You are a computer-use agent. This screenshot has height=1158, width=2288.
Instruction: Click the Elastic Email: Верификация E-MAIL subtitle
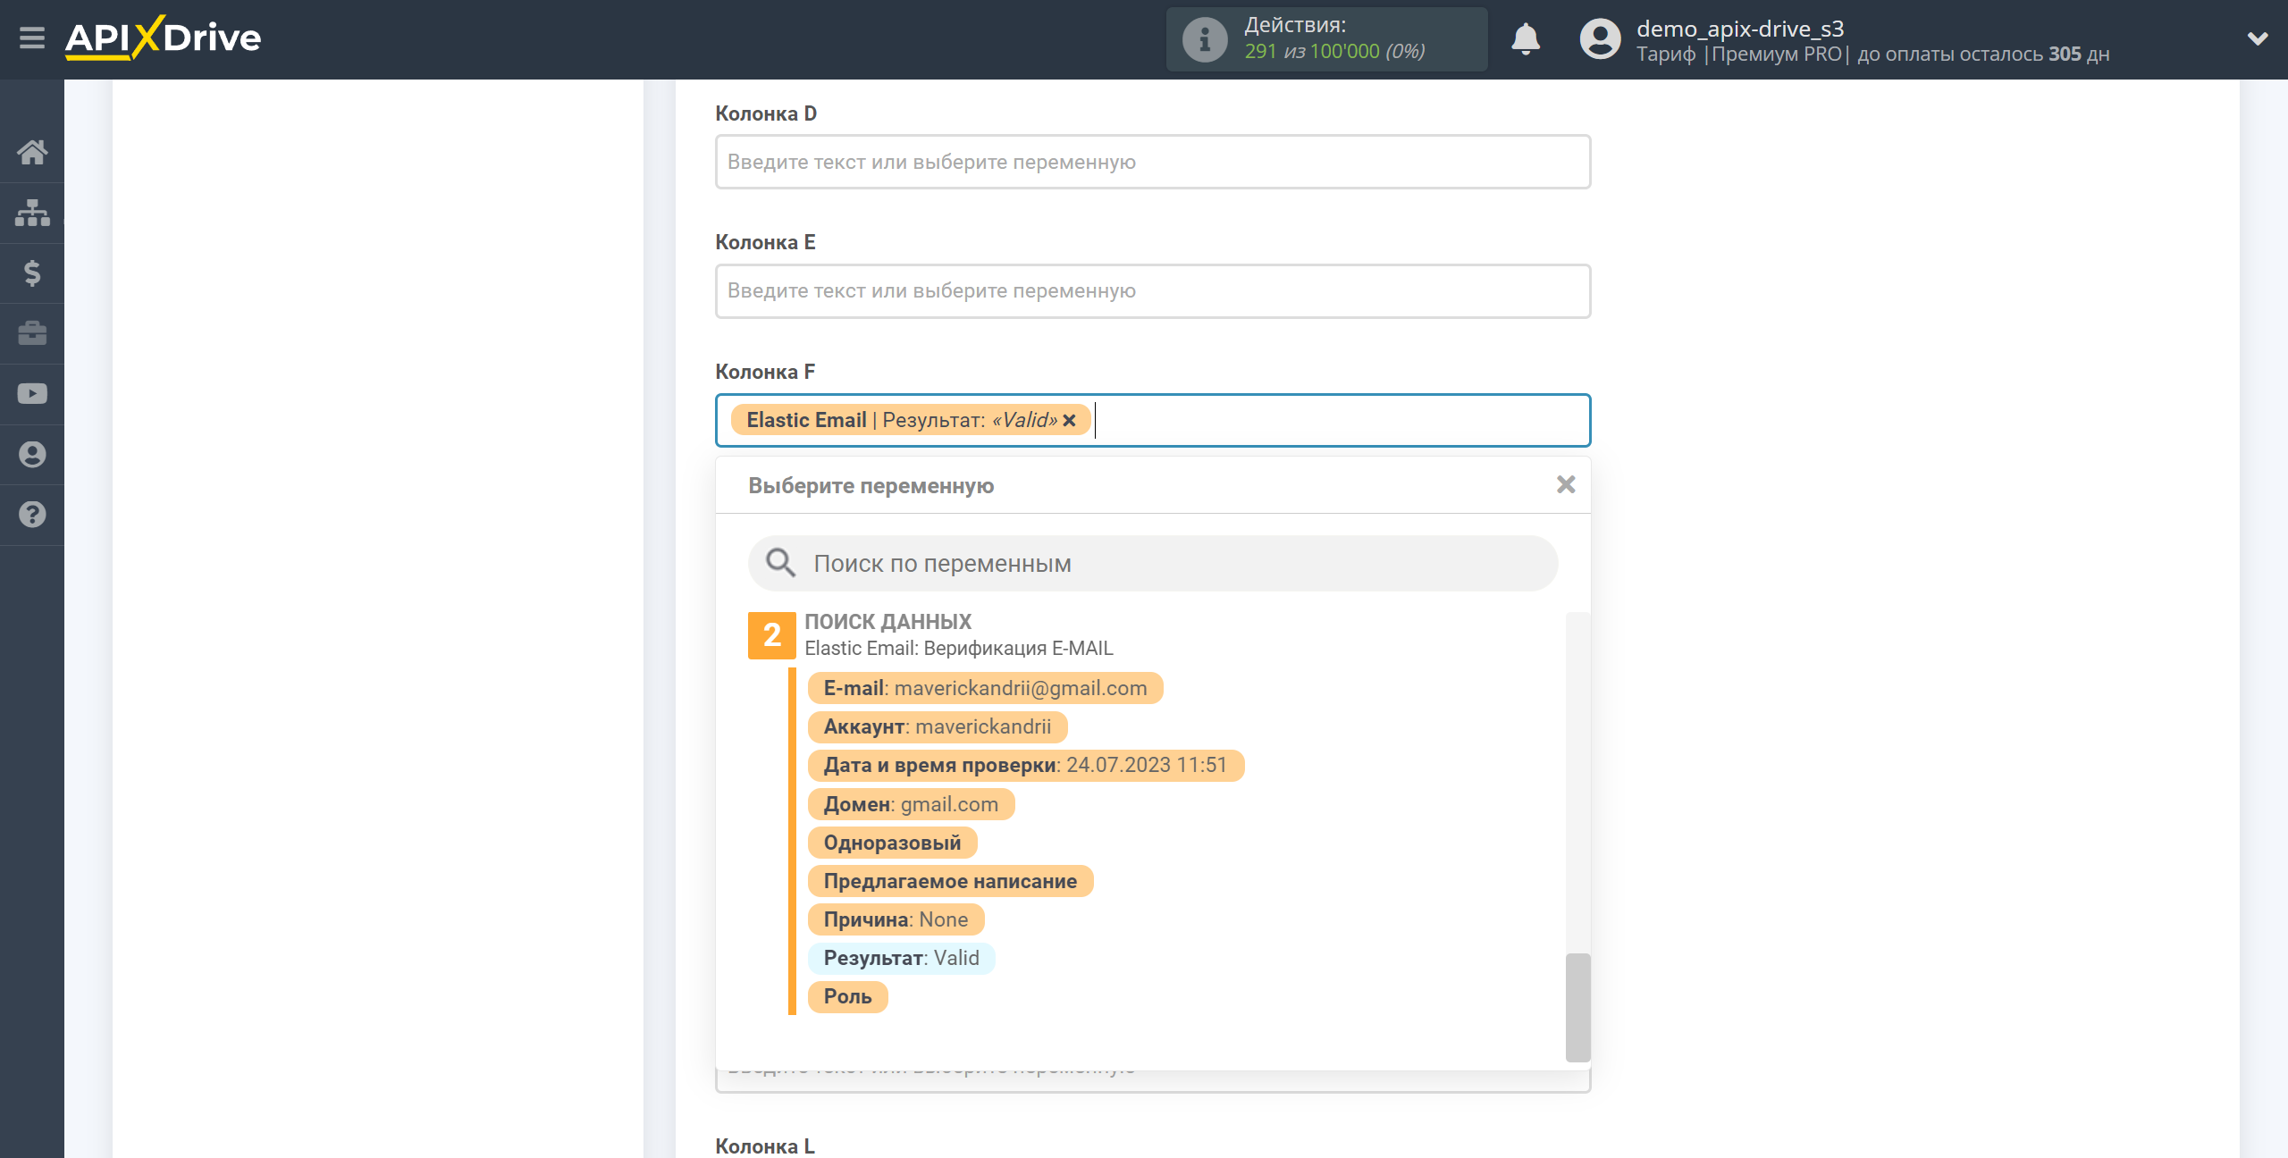pyautogui.click(x=959, y=649)
